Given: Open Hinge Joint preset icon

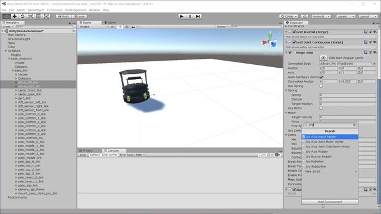Looking at the screenshot, I should [370, 52].
